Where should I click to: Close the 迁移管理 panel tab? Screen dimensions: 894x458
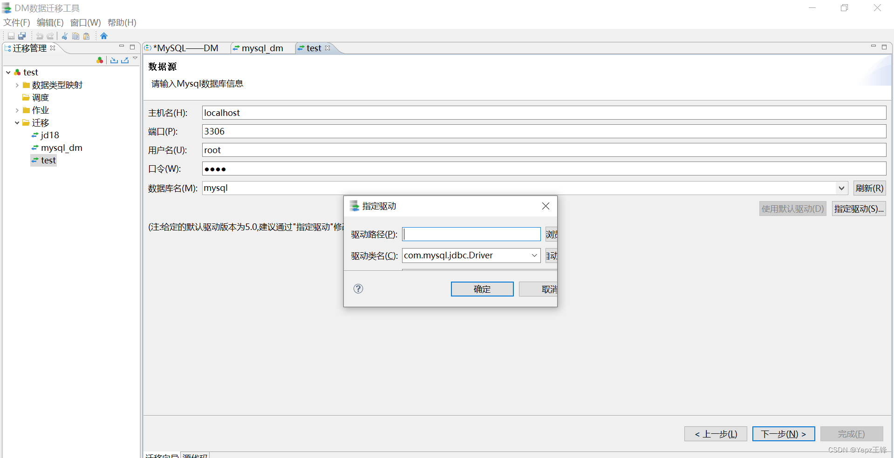[53, 48]
